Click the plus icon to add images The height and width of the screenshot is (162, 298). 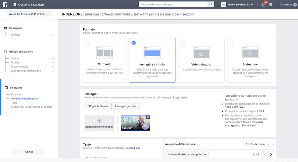(x=99, y=121)
